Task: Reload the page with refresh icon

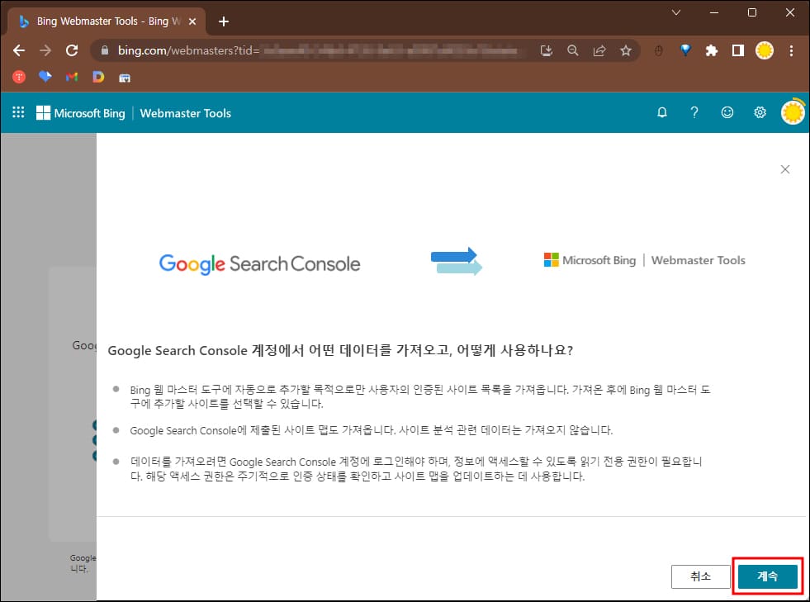Action: point(72,50)
